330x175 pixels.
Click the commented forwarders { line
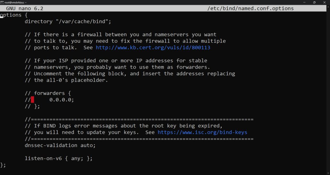tap(48, 93)
